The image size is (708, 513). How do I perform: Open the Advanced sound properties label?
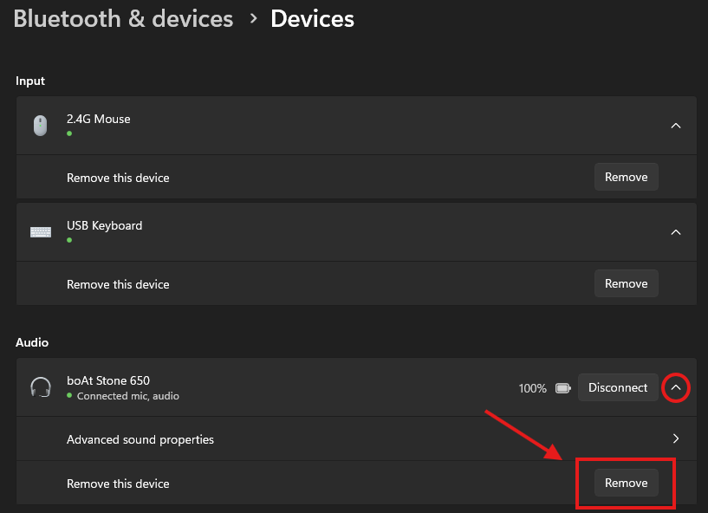140,439
